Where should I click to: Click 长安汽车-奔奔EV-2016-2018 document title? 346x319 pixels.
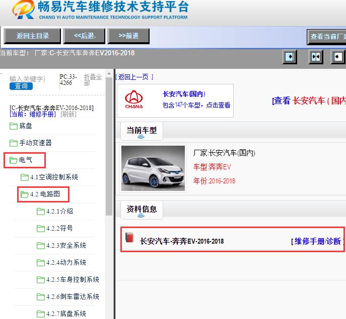point(182,241)
